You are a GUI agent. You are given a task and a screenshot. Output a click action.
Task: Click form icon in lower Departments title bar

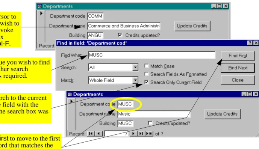pyautogui.click(x=70, y=94)
